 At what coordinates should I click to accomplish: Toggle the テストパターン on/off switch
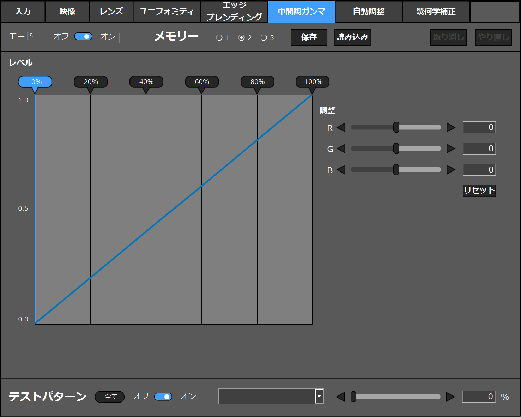pos(163,397)
